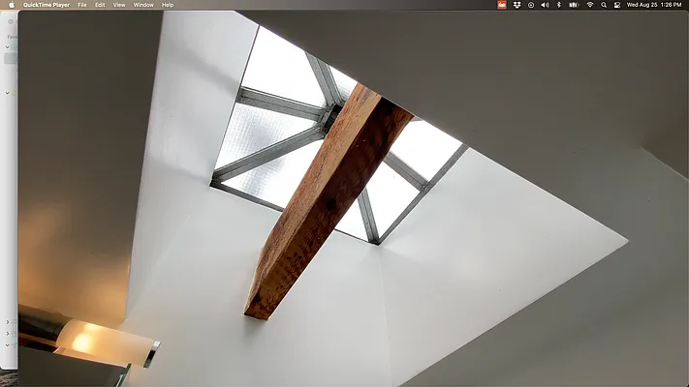This screenshot has height=387, width=689.
Task: Click the Bluetooth status icon
Action: (x=558, y=5)
